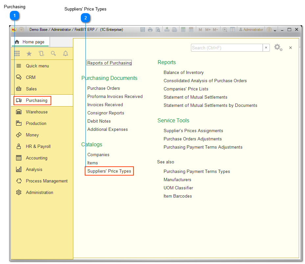Click the zoom magnifier toolbar icon
Screen dimensions: 305x264
tap(225, 29)
